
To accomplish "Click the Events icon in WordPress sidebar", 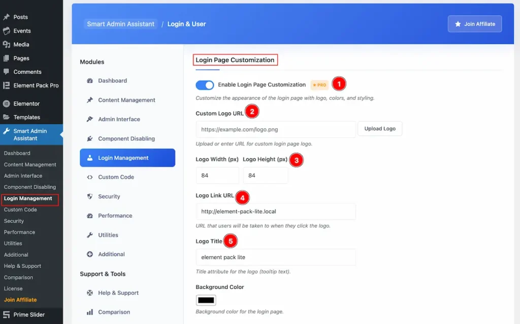I will 6,31.
